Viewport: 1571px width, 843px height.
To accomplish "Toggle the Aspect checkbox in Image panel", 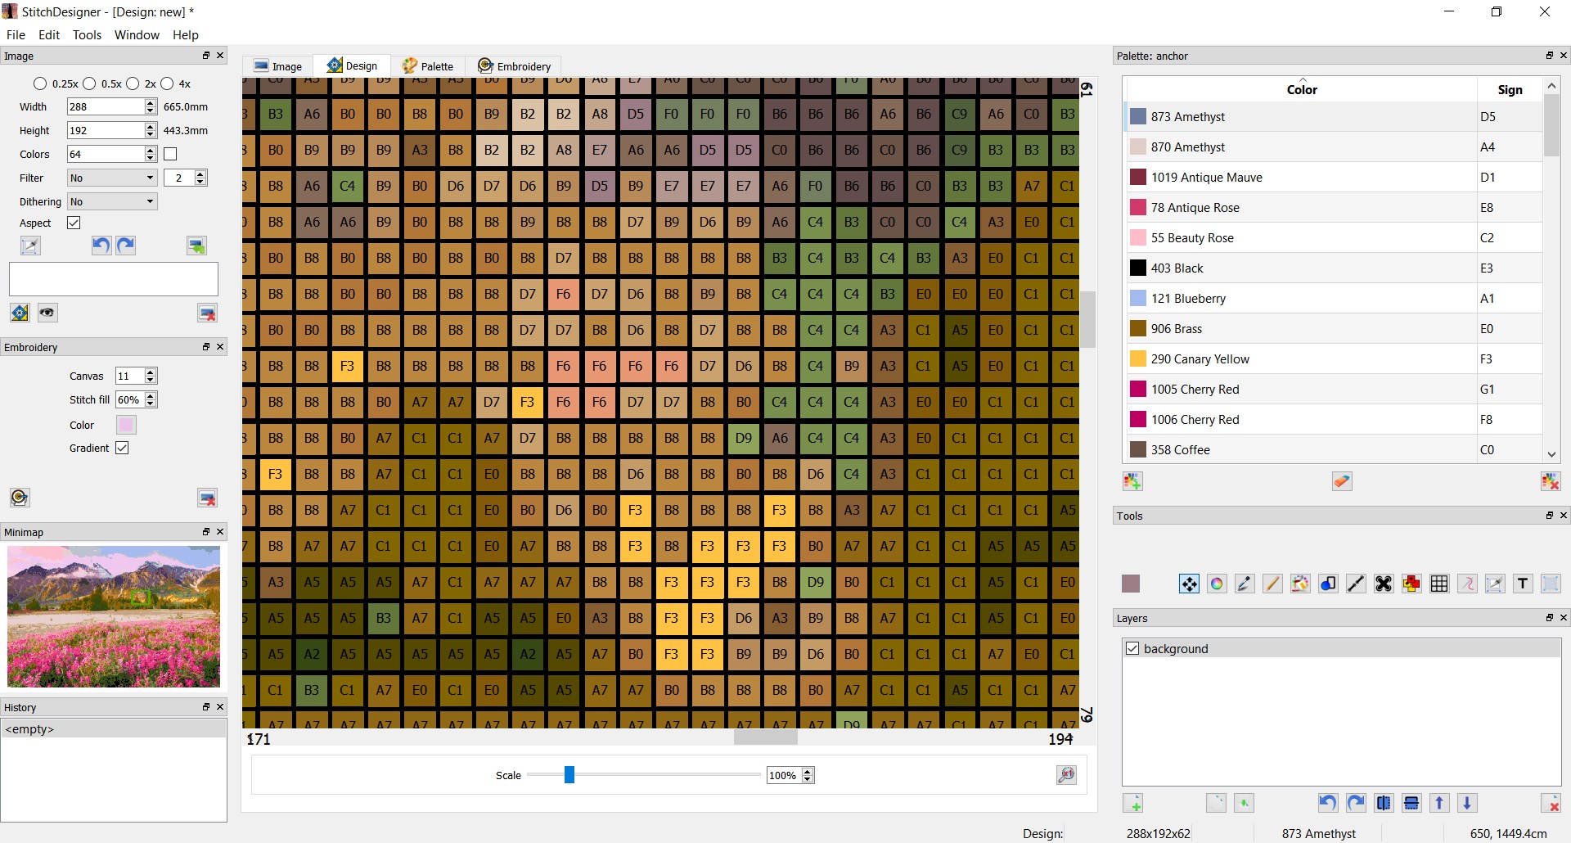I will [74, 223].
